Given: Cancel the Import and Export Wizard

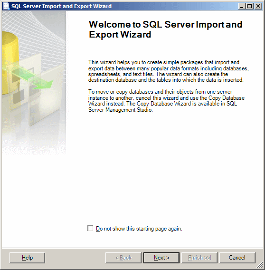Looking at the screenshot, I should (237, 258).
